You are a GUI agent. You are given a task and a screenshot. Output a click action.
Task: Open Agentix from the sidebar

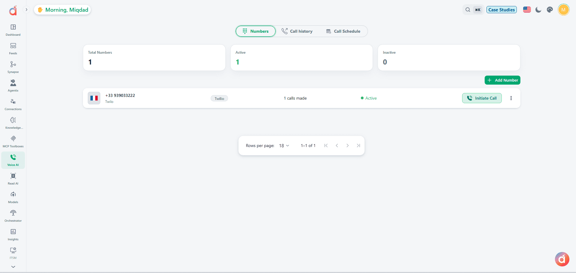[x=13, y=86]
